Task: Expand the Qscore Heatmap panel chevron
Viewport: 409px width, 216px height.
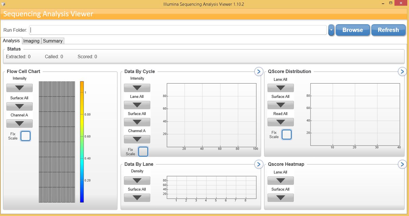Action: (402, 164)
